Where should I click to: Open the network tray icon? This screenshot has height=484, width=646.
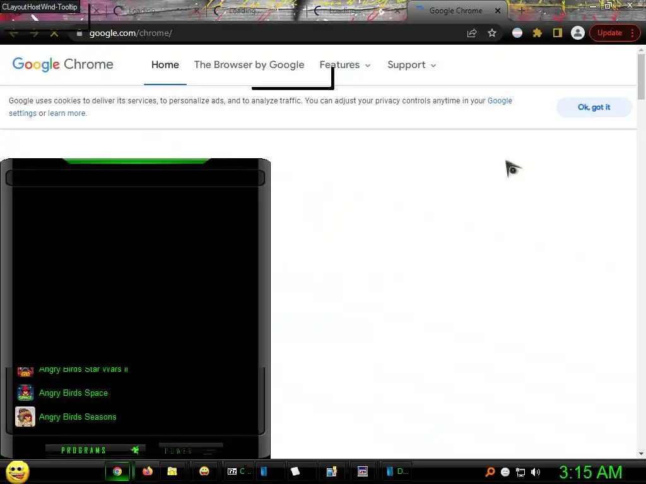pos(520,472)
